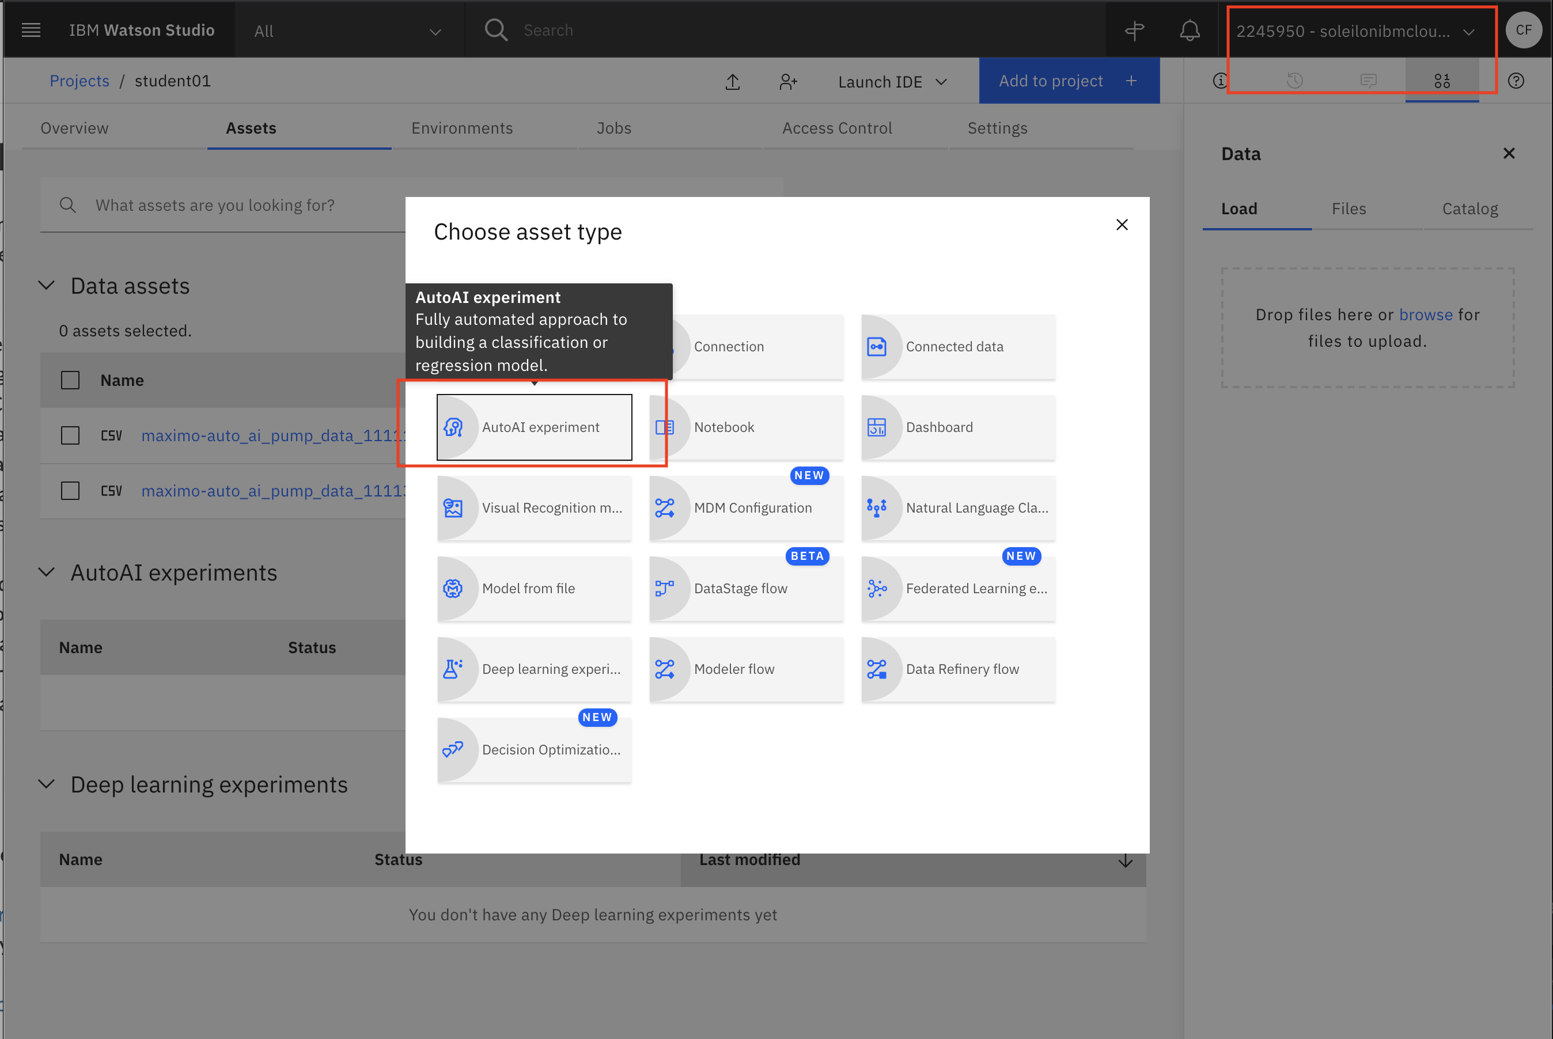The height and width of the screenshot is (1039, 1553).
Task: Toggle the select-all Name checkbox
Action: (70, 380)
